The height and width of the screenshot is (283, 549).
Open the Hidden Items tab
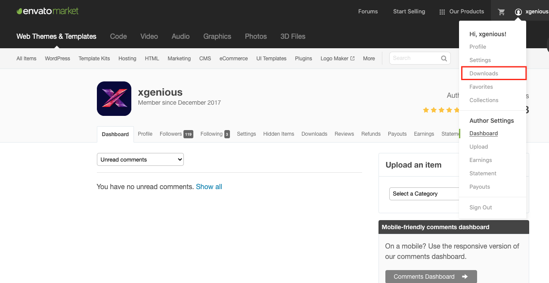pos(279,134)
